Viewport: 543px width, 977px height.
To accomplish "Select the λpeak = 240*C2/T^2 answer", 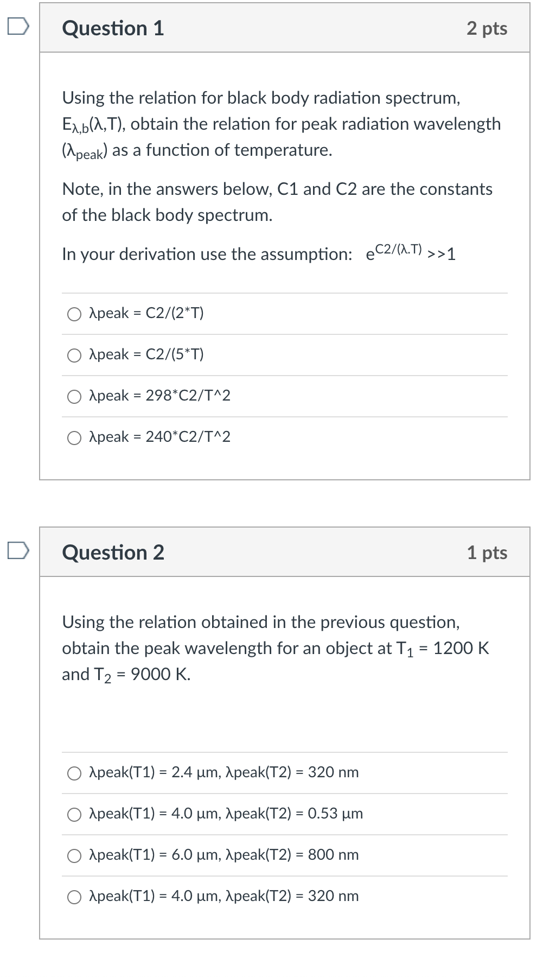I will pos(74,438).
